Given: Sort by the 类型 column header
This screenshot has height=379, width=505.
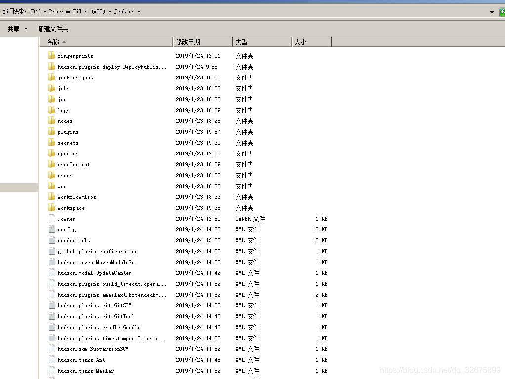Looking at the screenshot, I should 262,42.
